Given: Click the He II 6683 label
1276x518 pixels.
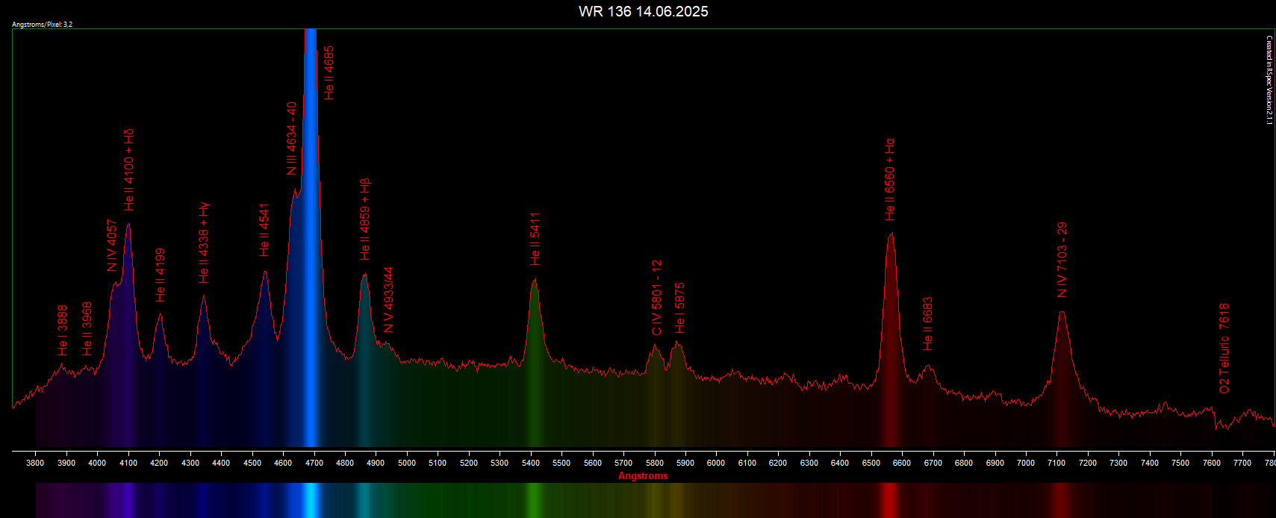Looking at the screenshot, I should [x=928, y=324].
